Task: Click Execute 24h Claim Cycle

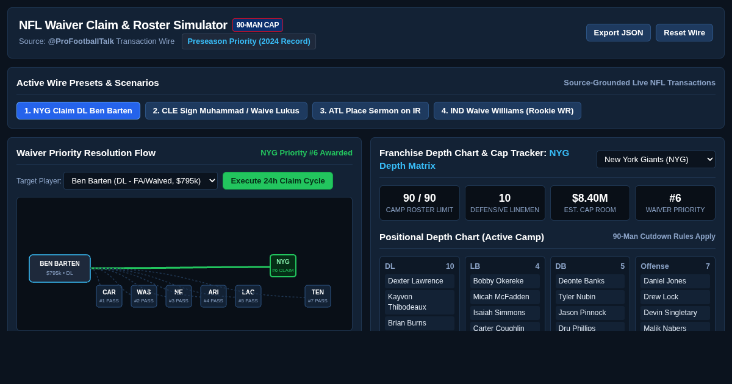Action: [x=278, y=181]
